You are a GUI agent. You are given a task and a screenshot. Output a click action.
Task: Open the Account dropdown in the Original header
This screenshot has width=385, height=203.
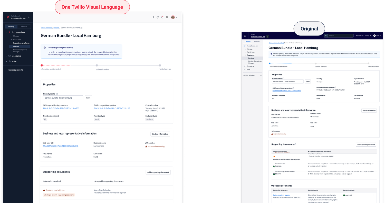click(x=360, y=36)
